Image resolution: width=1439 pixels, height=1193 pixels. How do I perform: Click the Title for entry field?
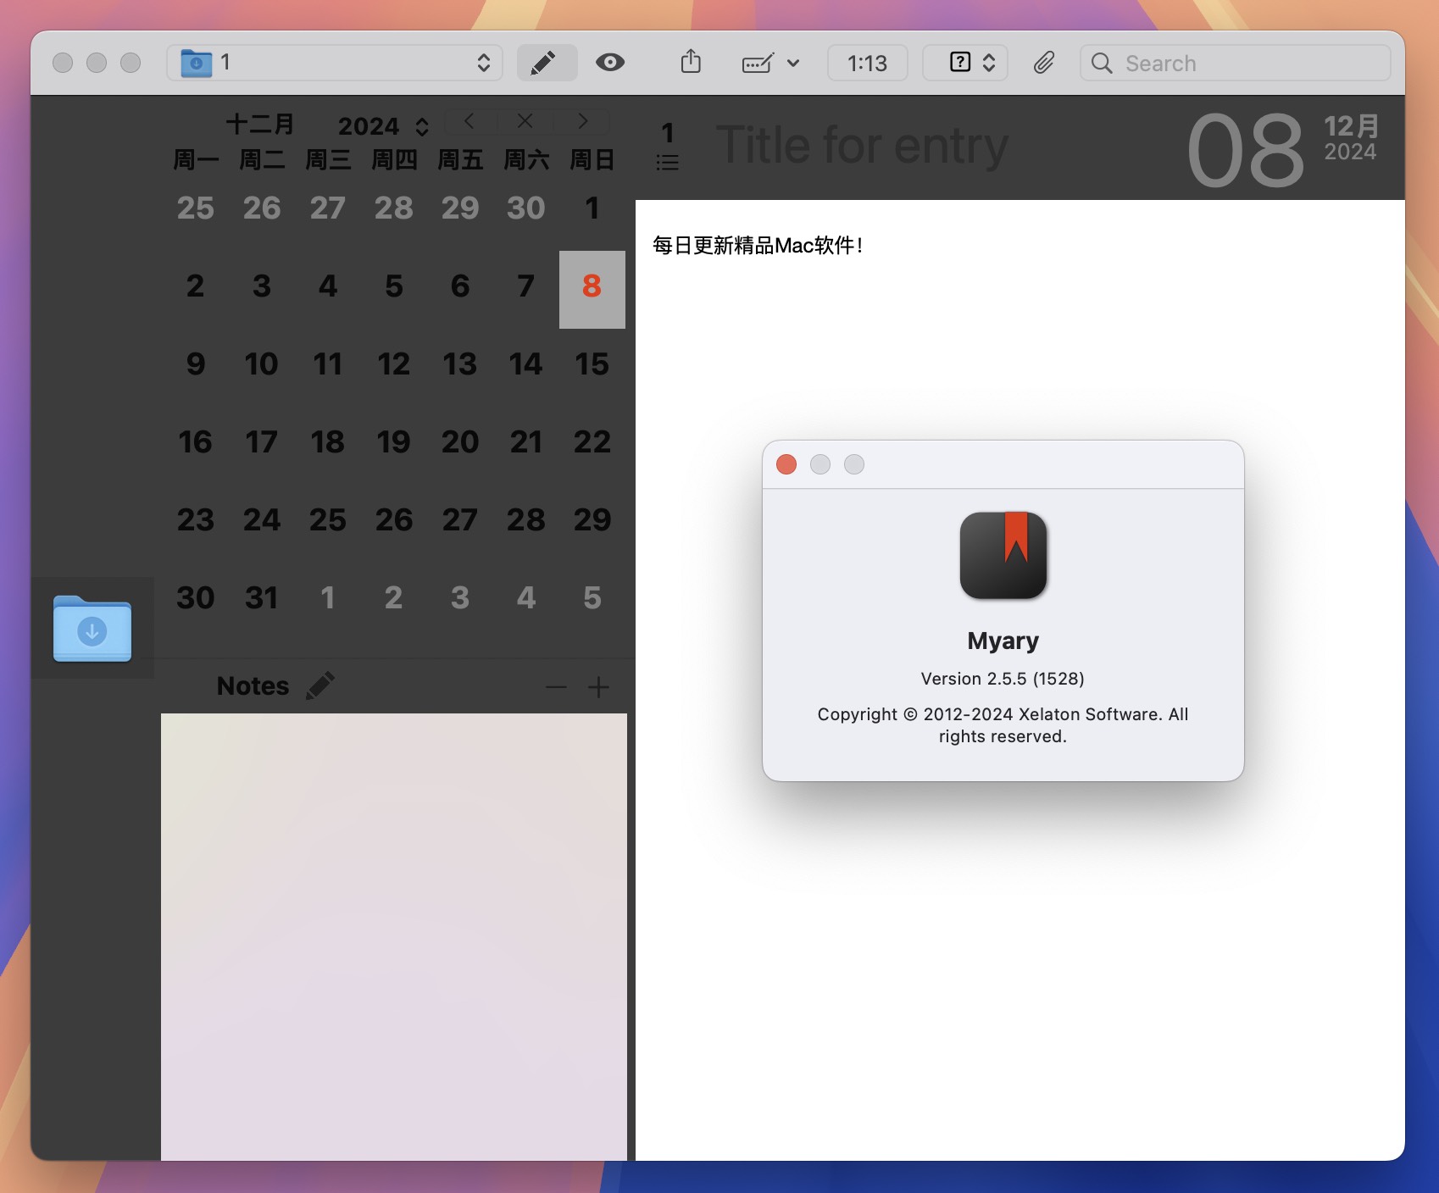[x=863, y=146]
